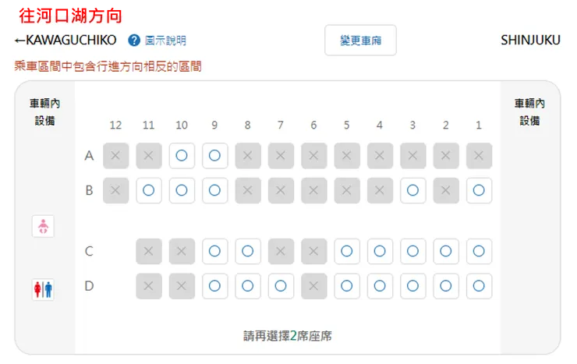577x364 pixels.
Task: Select available seat 10A
Action: click(182, 156)
